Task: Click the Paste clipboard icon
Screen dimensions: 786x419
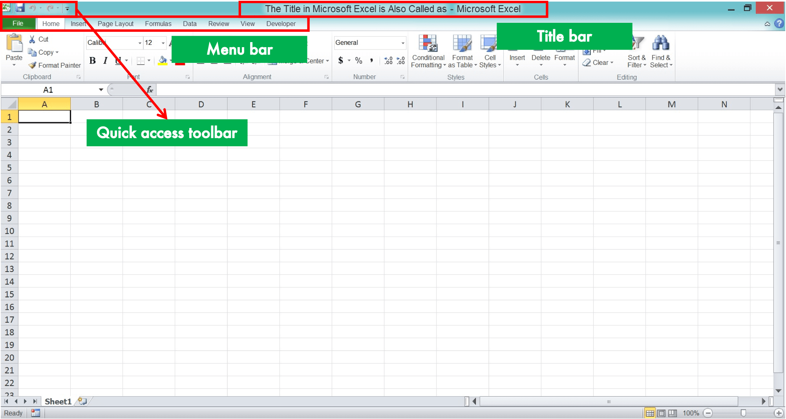Action: pyautogui.click(x=14, y=43)
